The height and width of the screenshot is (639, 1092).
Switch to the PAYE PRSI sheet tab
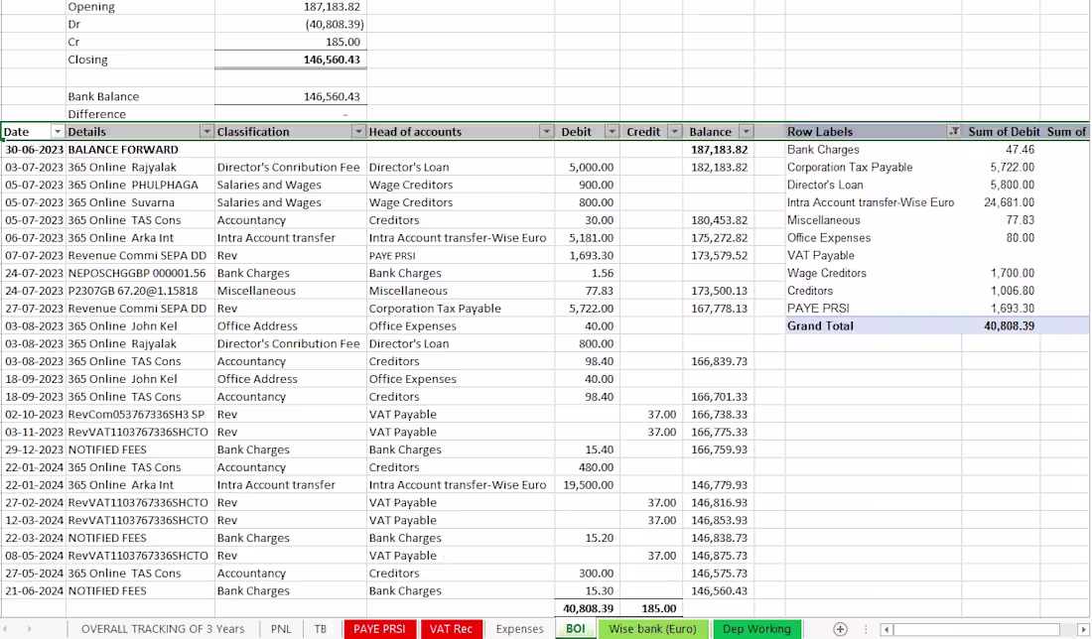click(x=379, y=629)
